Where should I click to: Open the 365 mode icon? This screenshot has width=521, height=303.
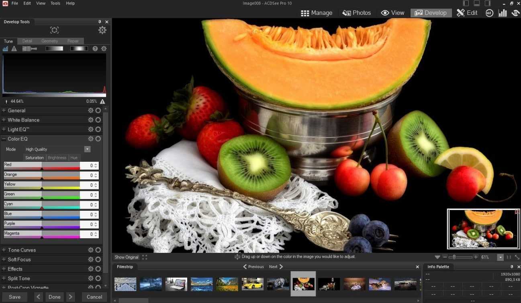(489, 13)
